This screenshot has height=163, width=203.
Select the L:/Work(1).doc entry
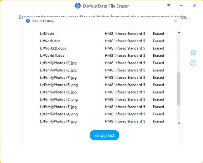tap(52, 56)
